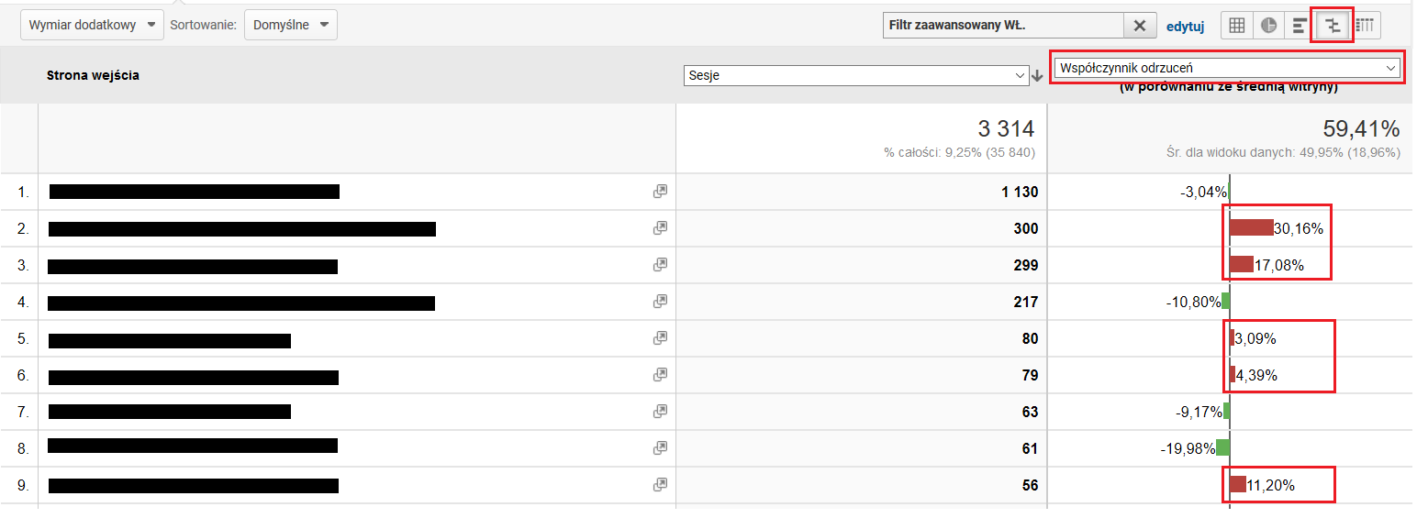Image resolution: width=1417 pixels, height=529 pixels.
Task: Select the Percentage pie chart view
Action: [1268, 25]
